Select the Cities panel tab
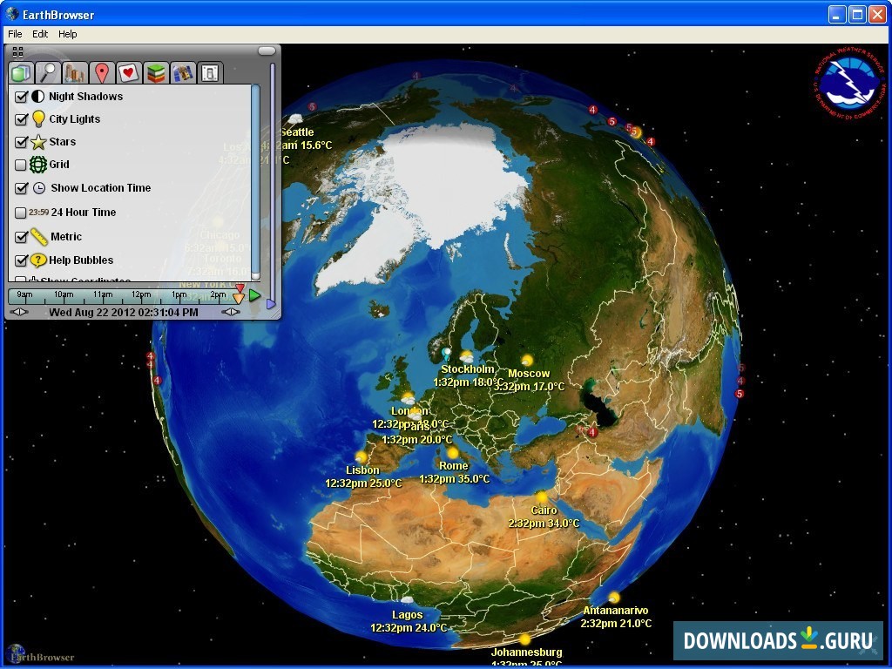The height and width of the screenshot is (669, 892). tap(75, 72)
